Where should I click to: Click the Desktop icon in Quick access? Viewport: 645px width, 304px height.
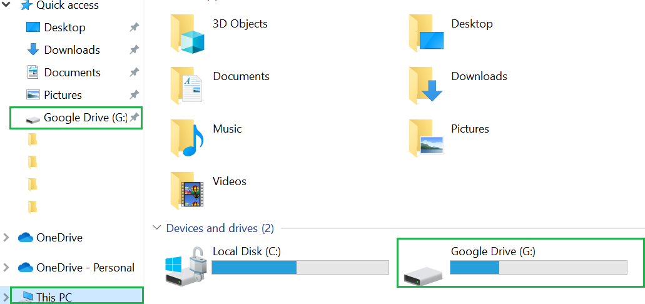click(33, 27)
